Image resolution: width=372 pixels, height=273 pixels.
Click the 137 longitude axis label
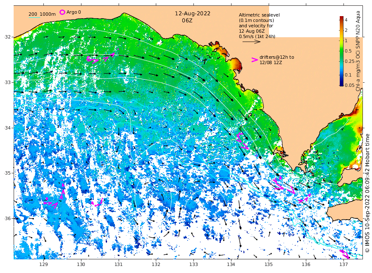tap(343, 264)
